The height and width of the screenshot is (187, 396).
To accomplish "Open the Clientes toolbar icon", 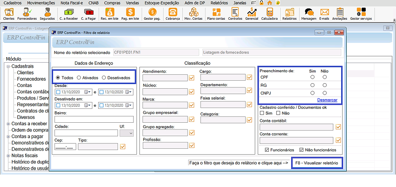I will tap(9, 14).
